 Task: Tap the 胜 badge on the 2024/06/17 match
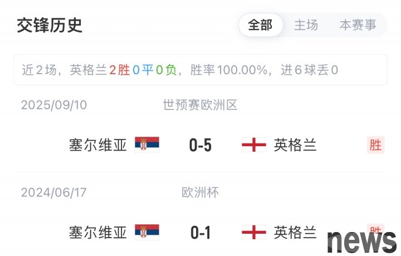click(x=375, y=229)
